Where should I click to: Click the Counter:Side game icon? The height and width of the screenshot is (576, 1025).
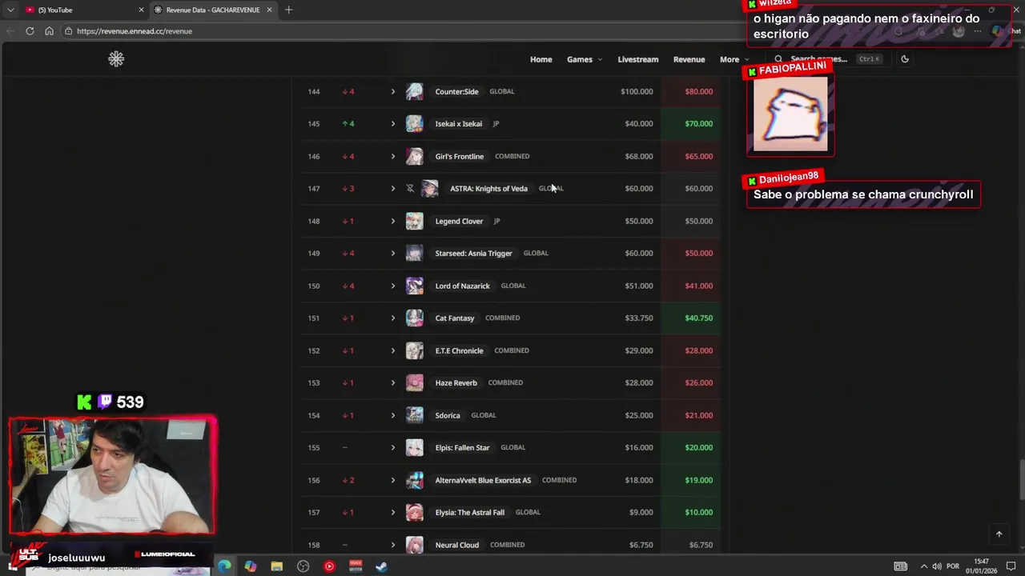(x=414, y=91)
